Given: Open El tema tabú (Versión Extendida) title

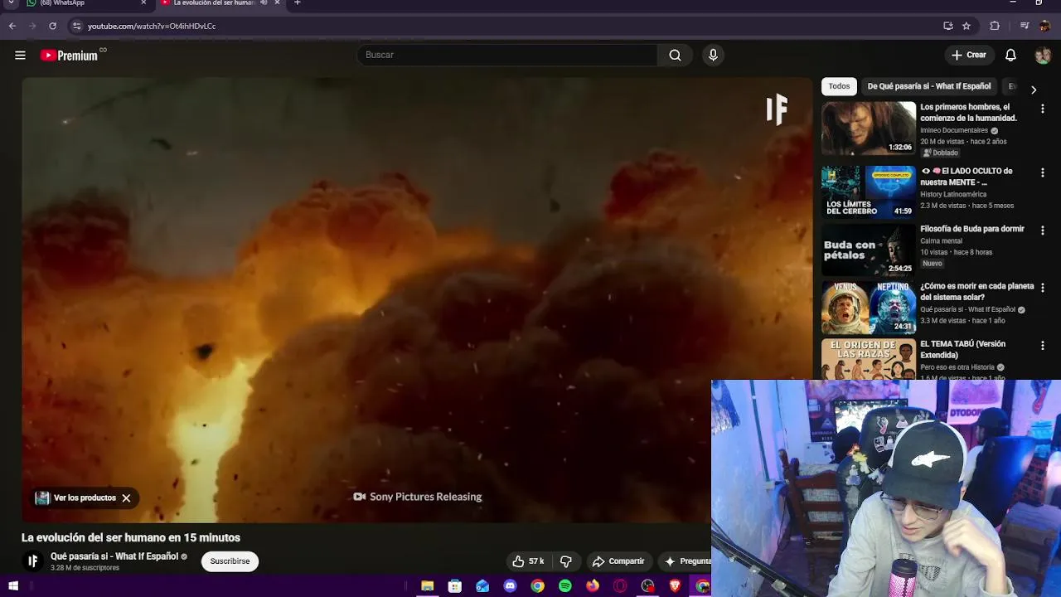Looking at the screenshot, I should click(x=962, y=349).
